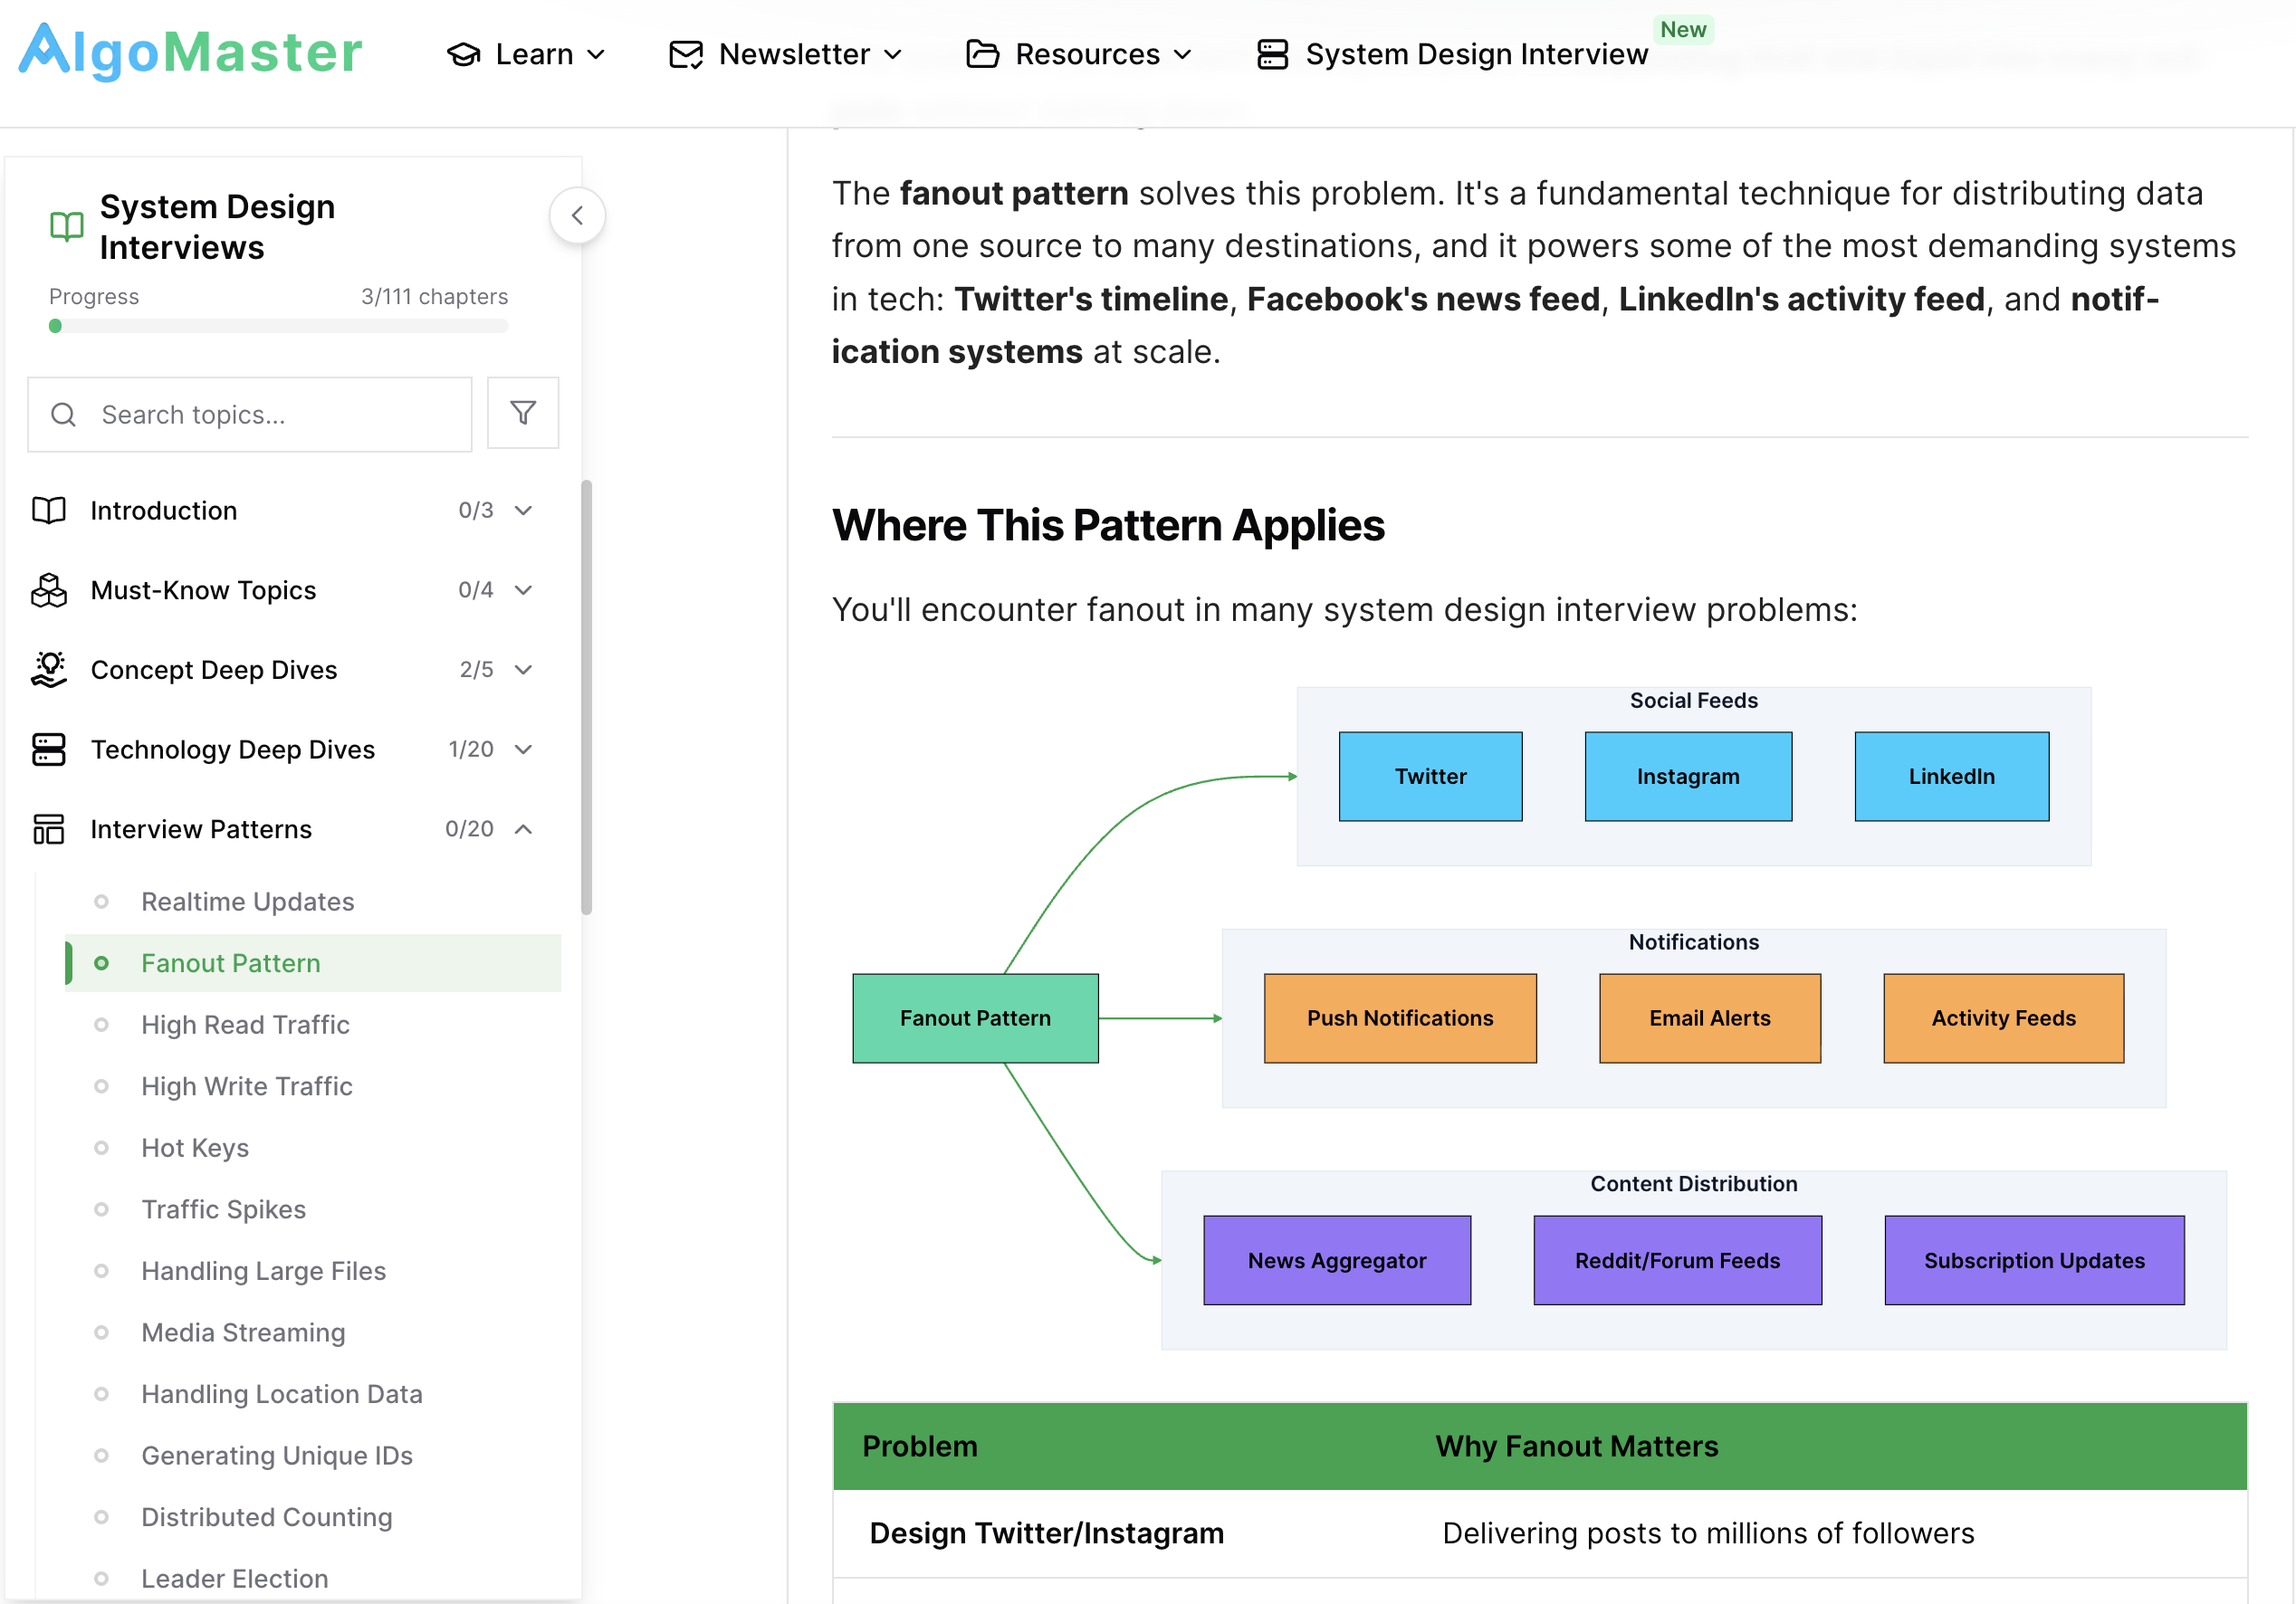Open the High Read Traffic chapter
This screenshot has height=1604, width=2296.
[x=245, y=1025]
